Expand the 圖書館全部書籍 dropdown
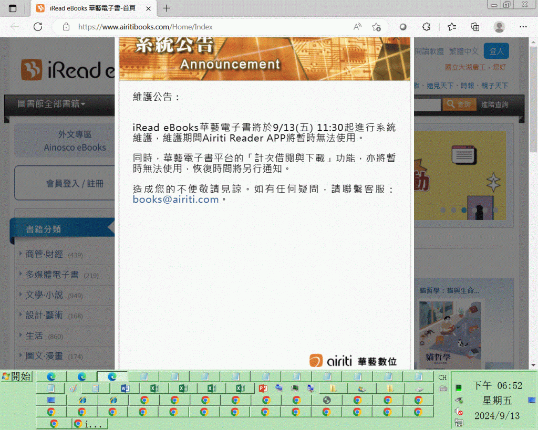The height and width of the screenshot is (430, 538). 51,103
